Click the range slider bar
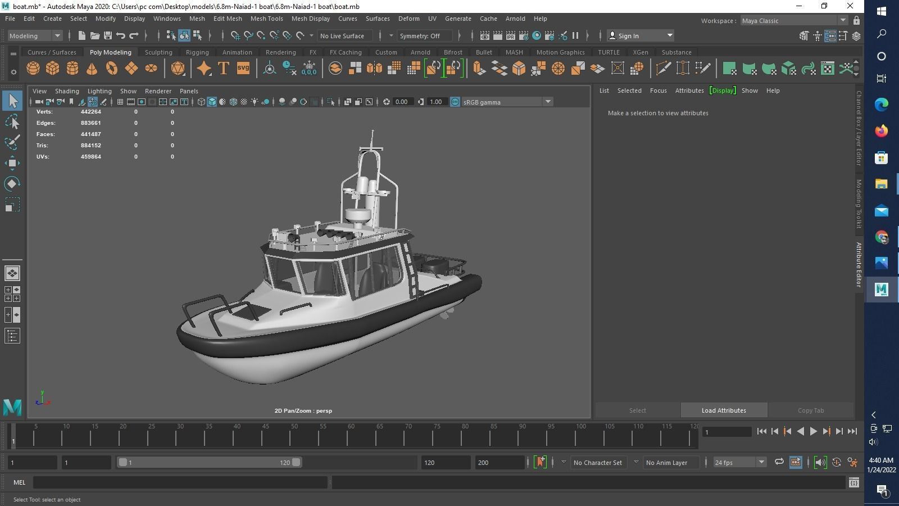Screen dimensions: 899x506 pyautogui.click(x=209, y=462)
